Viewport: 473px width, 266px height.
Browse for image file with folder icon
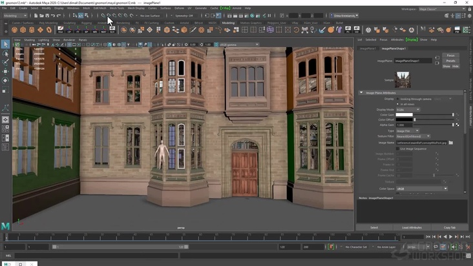450,143
